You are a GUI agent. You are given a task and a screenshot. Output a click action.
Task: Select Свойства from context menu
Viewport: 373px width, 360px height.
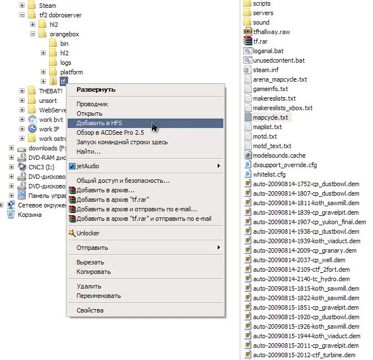pyautogui.click(x=90, y=310)
